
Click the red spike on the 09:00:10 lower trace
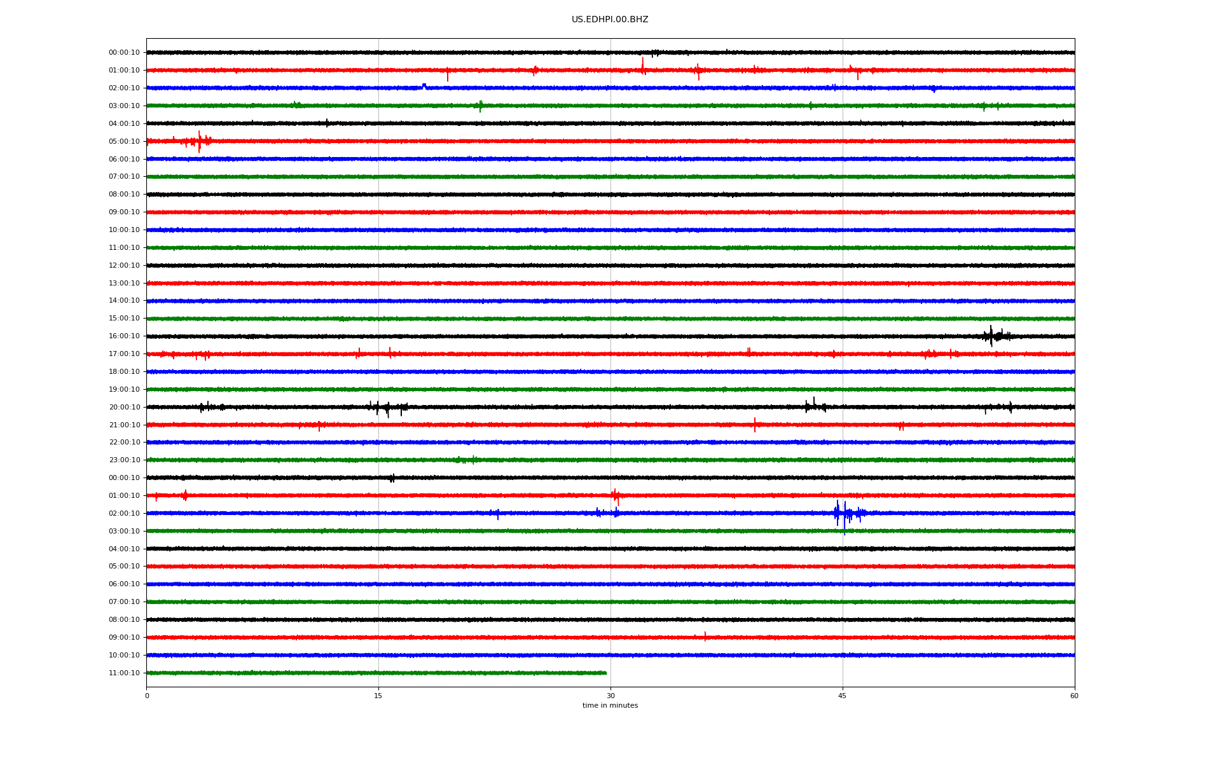(705, 636)
